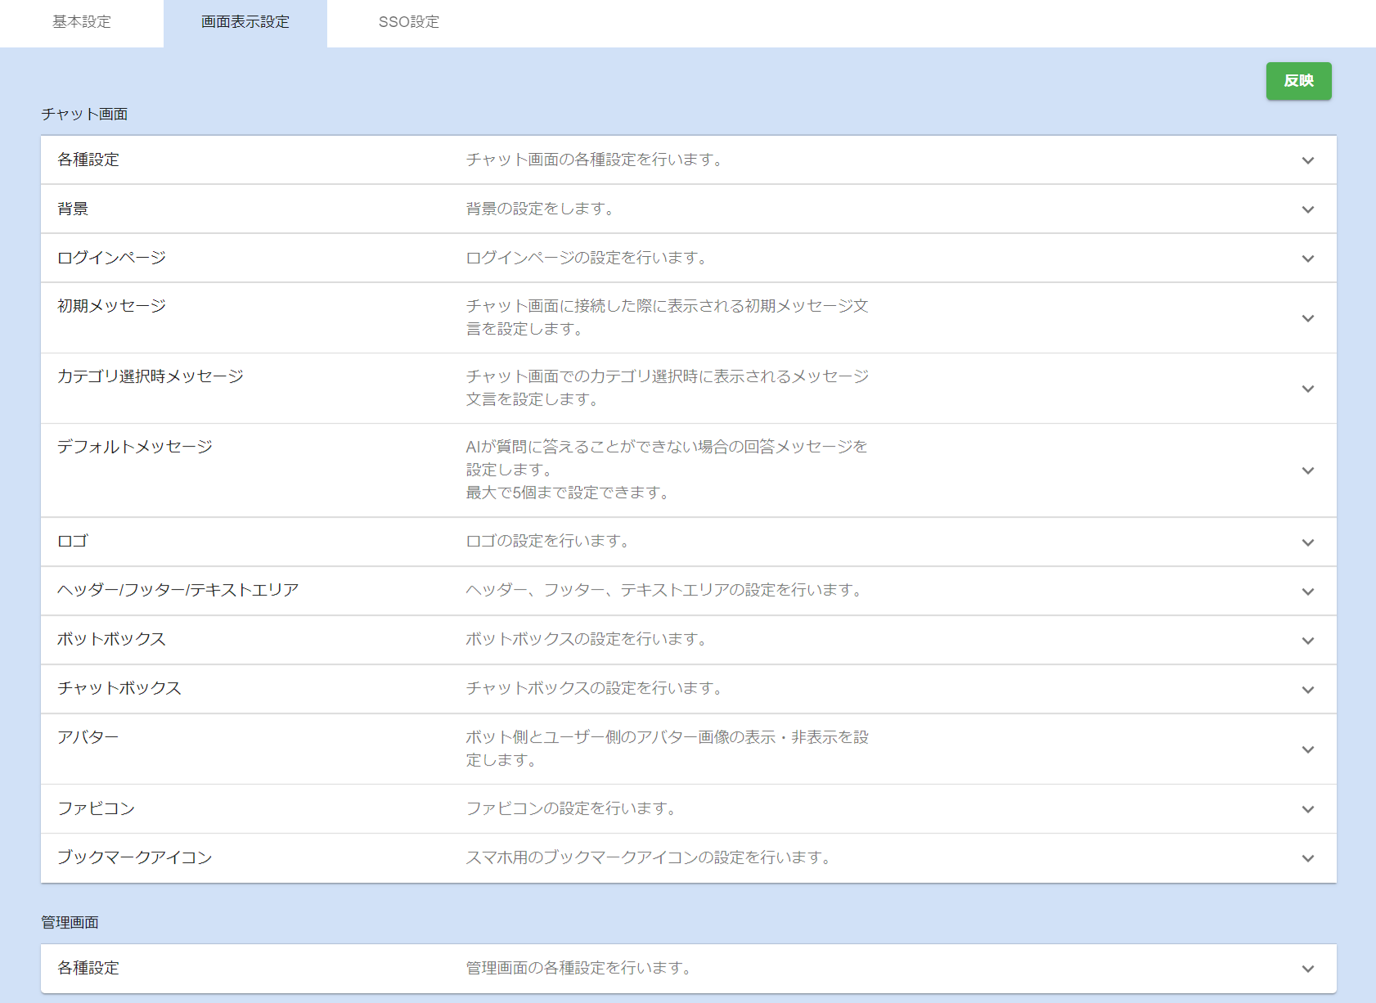Click the ファビコン row title text
The height and width of the screenshot is (1003, 1376).
pyautogui.click(x=96, y=808)
